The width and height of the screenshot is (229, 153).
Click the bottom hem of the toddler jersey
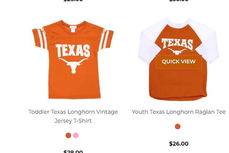click(x=73, y=97)
